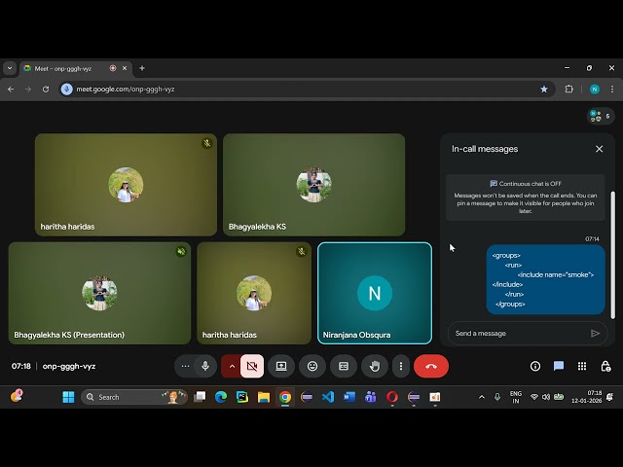This screenshot has height=467, width=623.
Task: Toggle the chat panel icon
Action: (x=559, y=366)
